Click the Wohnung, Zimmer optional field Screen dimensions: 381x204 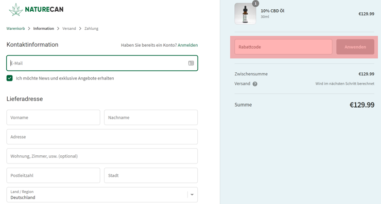click(x=102, y=156)
